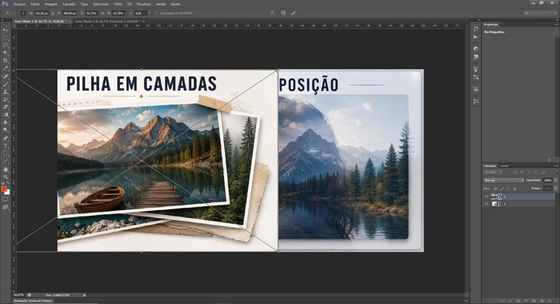Switch to warp mode icon in options bar
560x304 pixels.
(x=272, y=13)
